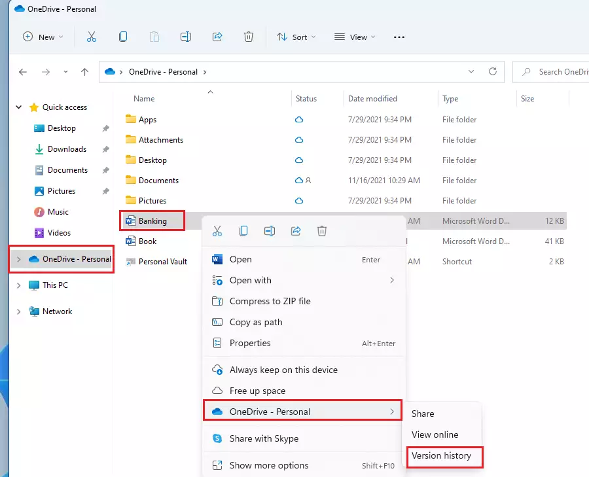Click the Banking Word document icon
Screen dimensions: 589x477
131,221
